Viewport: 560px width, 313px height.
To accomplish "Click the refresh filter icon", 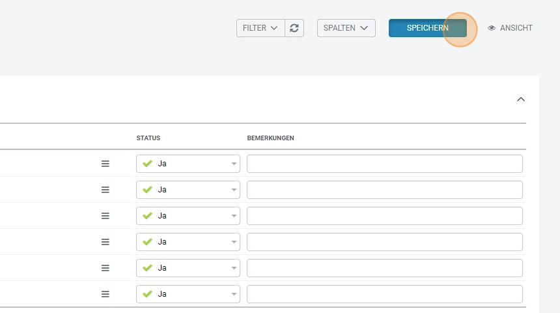I will (294, 28).
